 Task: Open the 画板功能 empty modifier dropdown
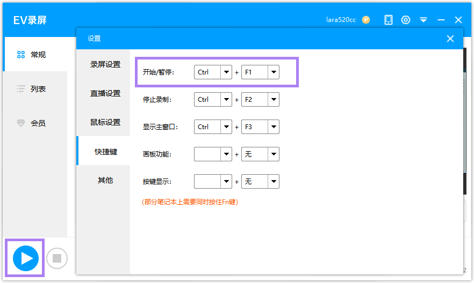226,154
